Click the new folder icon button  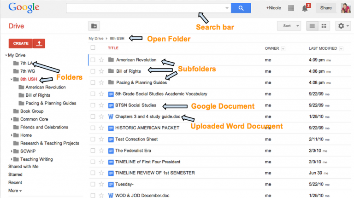(x=94, y=26)
